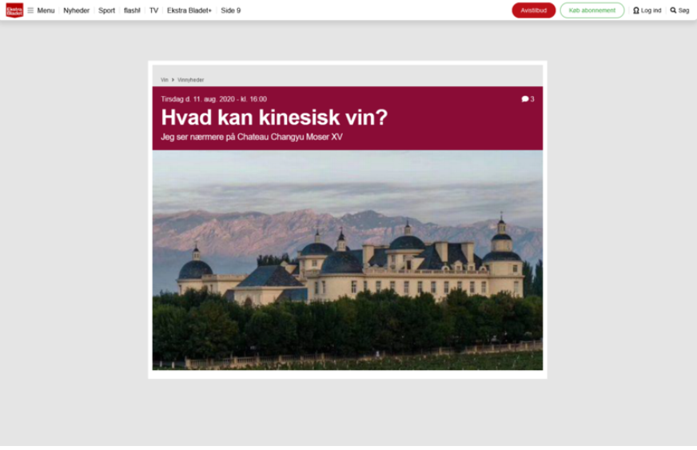Image resolution: width=697 pixels, height=450 pixels.
Task: Click the headline Hvad kan kinesisk vin?
Action: coord(274,117)
